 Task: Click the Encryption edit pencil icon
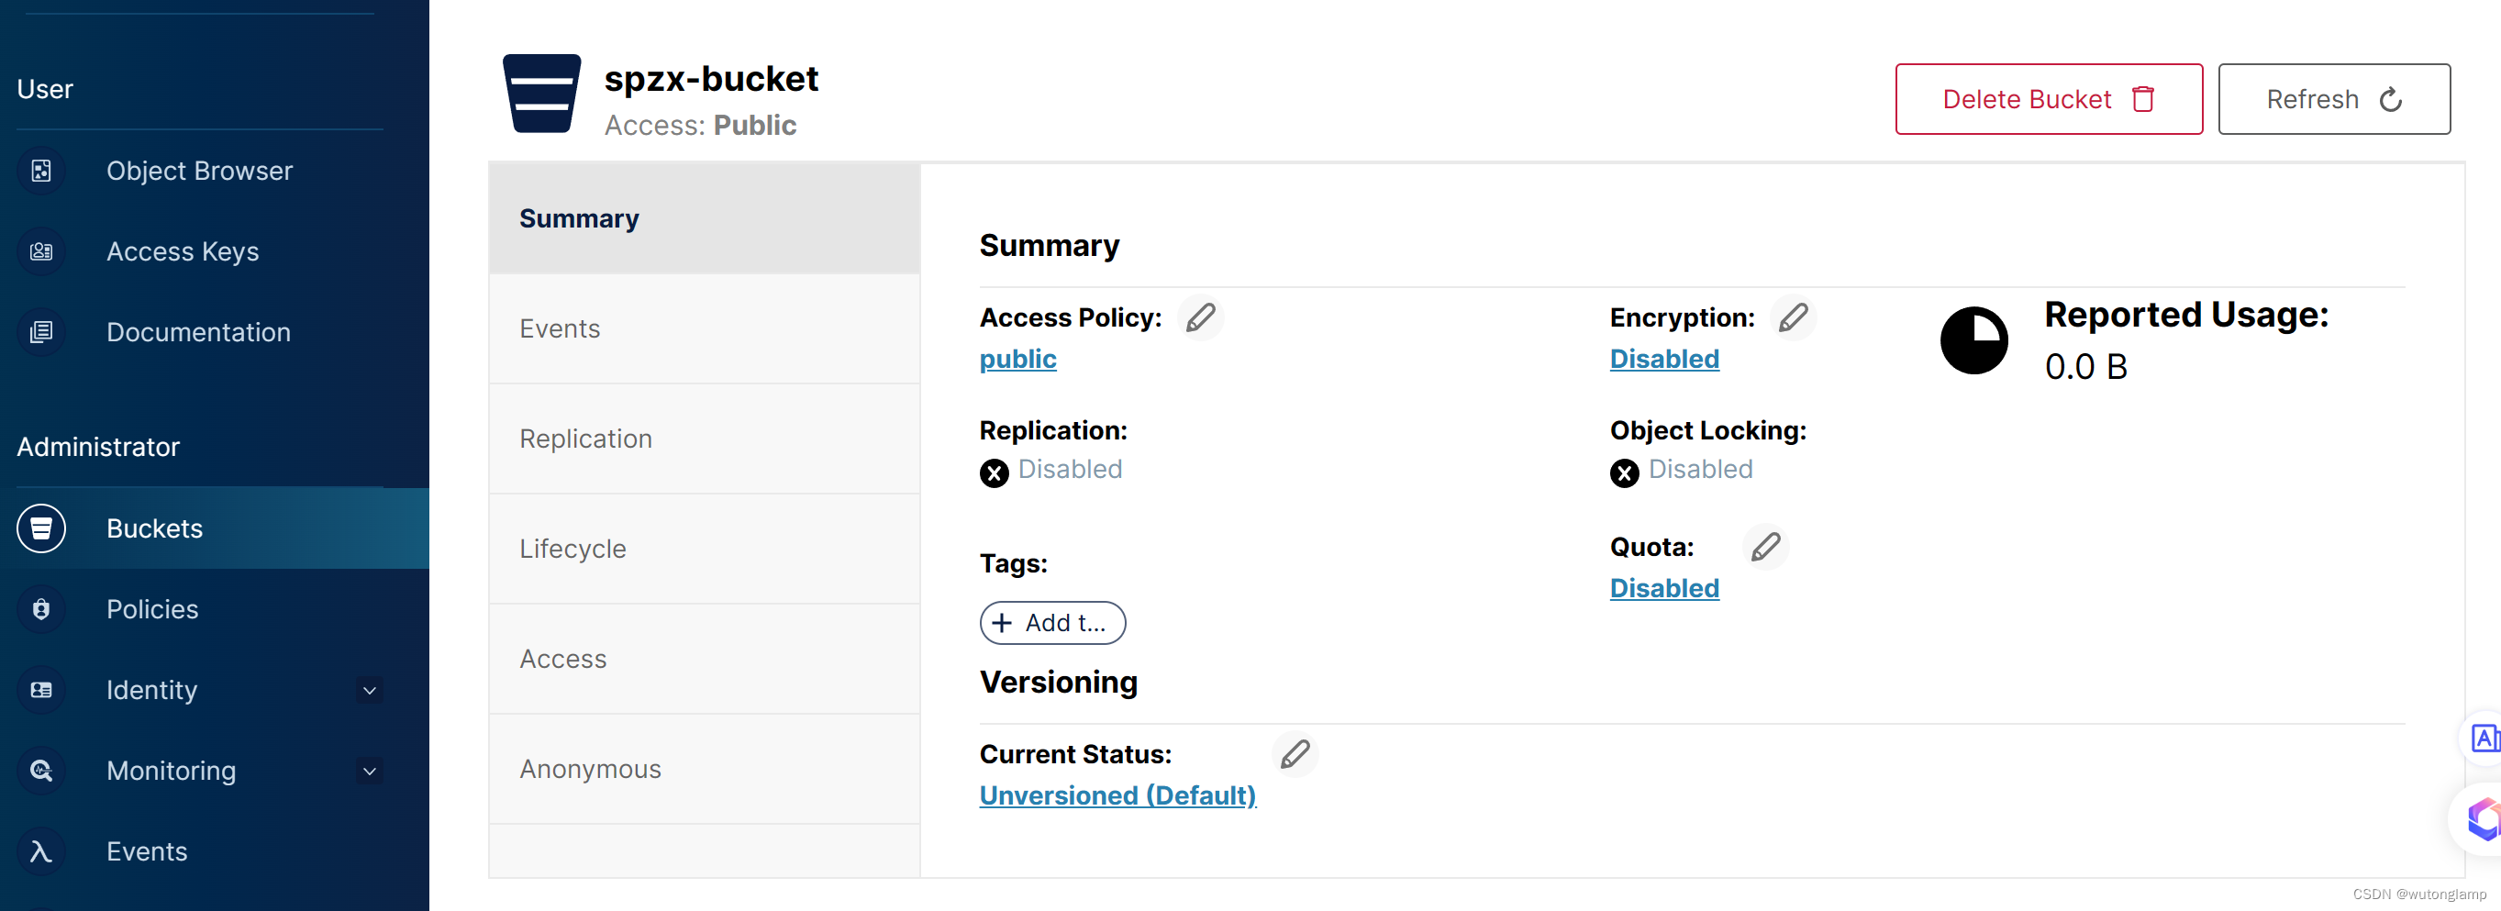click(1792, 317)
